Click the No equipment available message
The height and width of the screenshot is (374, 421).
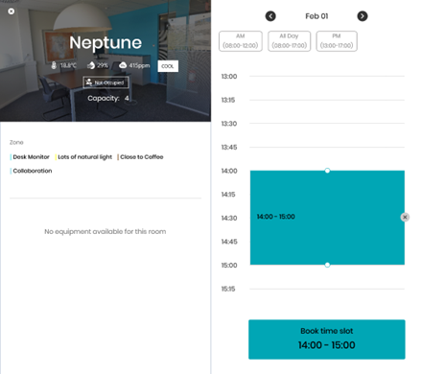click(x=105, y=231)
